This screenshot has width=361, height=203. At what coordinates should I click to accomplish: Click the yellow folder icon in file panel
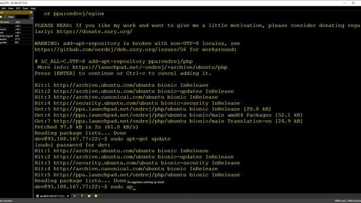point(1,17)
